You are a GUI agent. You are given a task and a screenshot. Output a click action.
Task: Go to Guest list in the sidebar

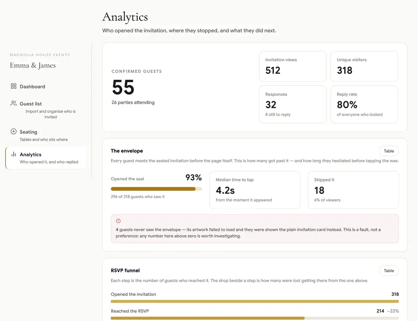point(46,110)
